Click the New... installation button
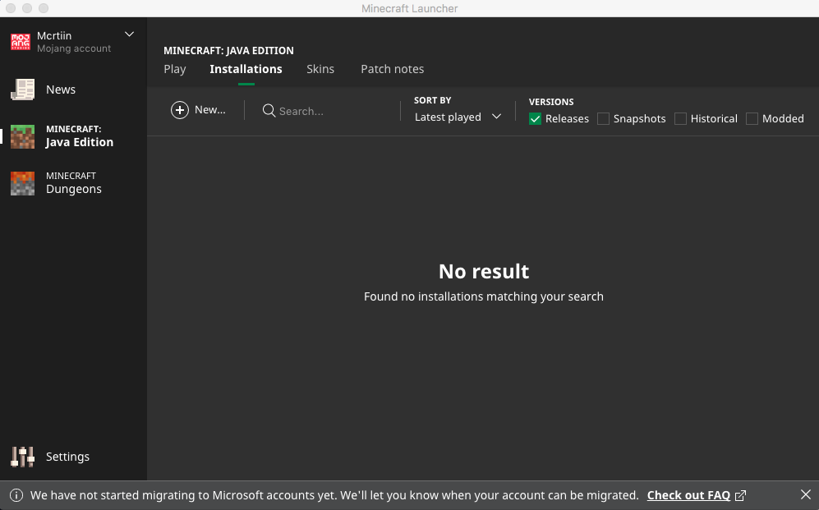The image size is (819, 510). click(199, 110)
